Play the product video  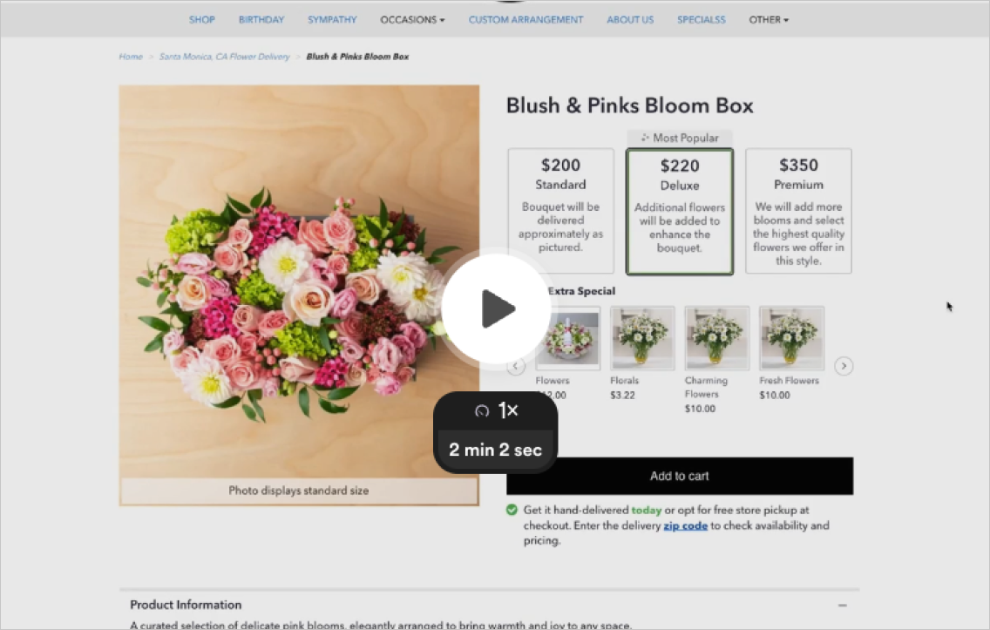tap(496, 307)
